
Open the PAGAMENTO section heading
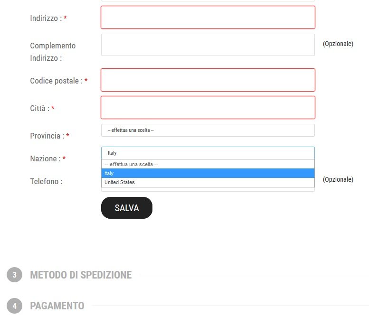coord(57,306)
